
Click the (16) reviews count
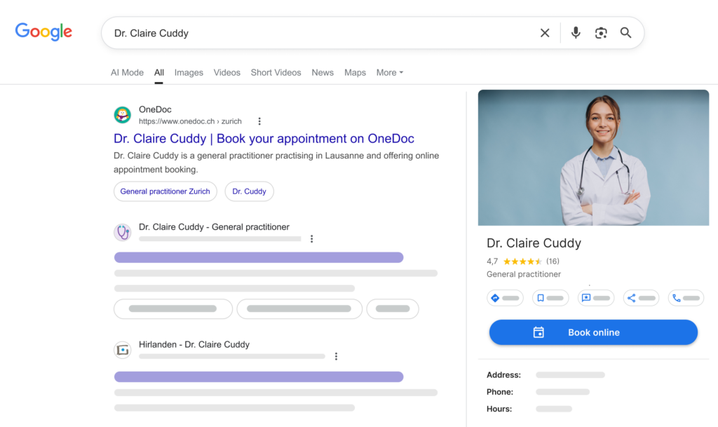[553, 262]
